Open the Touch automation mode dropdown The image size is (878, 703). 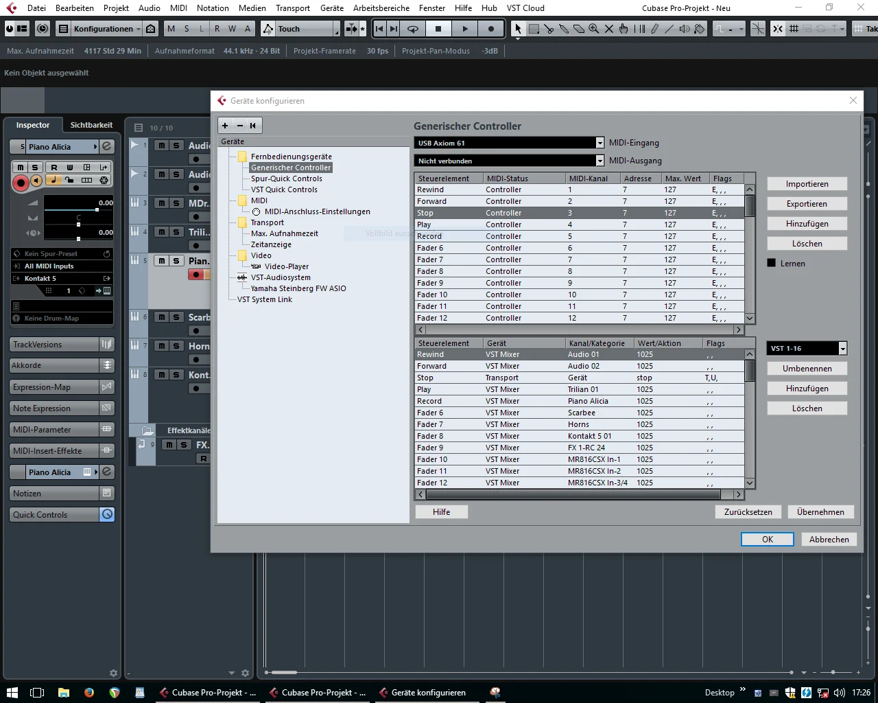(x=306, y=29)
